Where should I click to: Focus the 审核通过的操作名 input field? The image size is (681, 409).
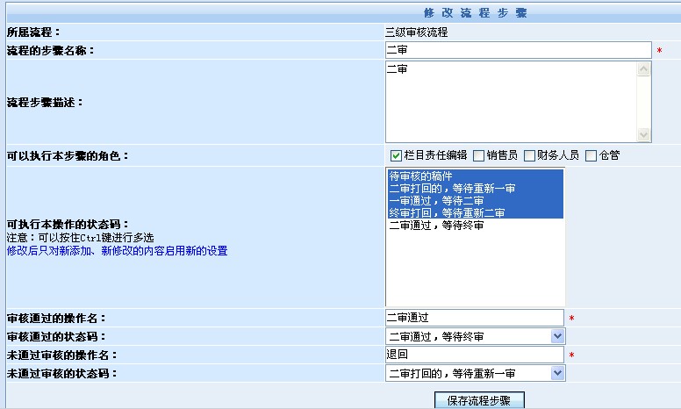point(474,318)
